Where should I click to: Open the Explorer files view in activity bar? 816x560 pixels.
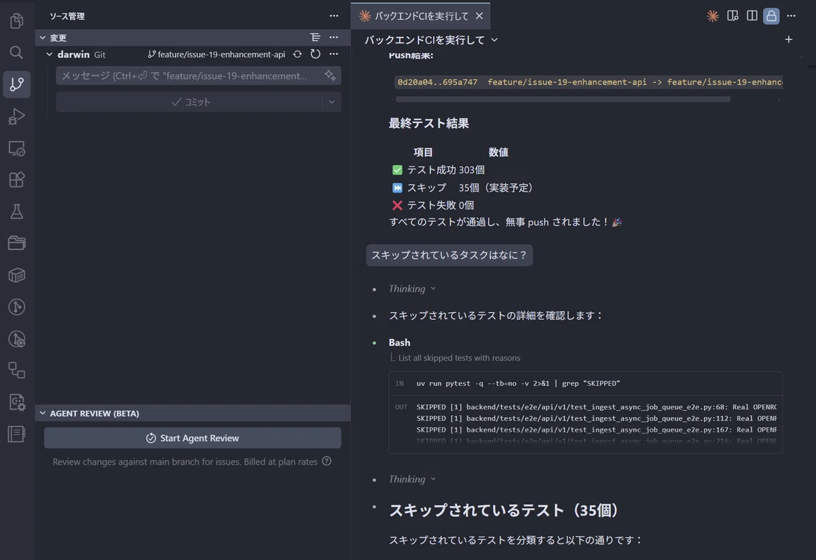click(16, 21)
